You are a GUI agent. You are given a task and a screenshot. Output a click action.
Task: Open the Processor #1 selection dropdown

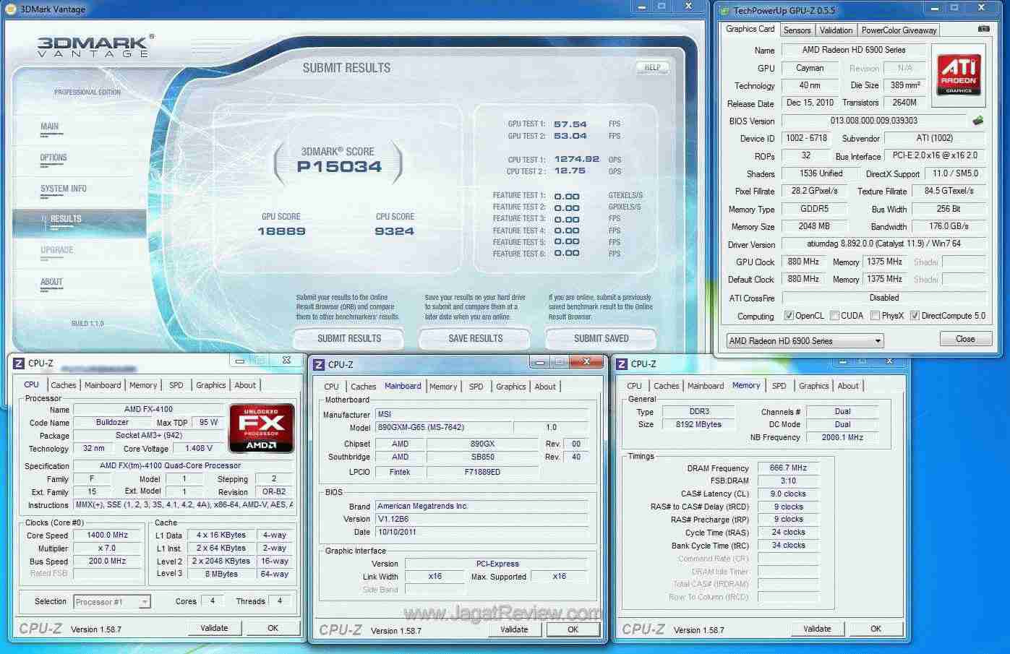coord(111,601)
